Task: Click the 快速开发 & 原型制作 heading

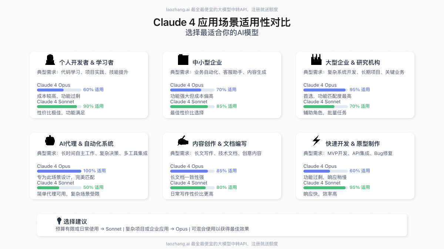Action: click(353, 144)
